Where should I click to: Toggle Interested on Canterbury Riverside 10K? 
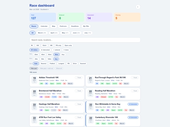[133, 117]
